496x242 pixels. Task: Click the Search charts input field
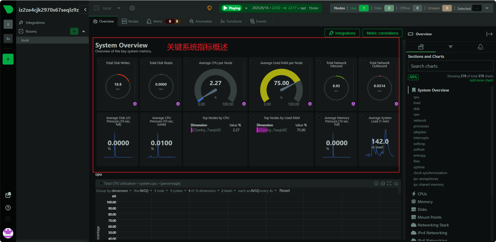pos(450,66)
